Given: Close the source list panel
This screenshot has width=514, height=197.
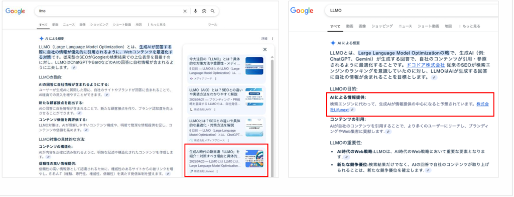Looking at the screenshot, I should (x=265, y=50).
